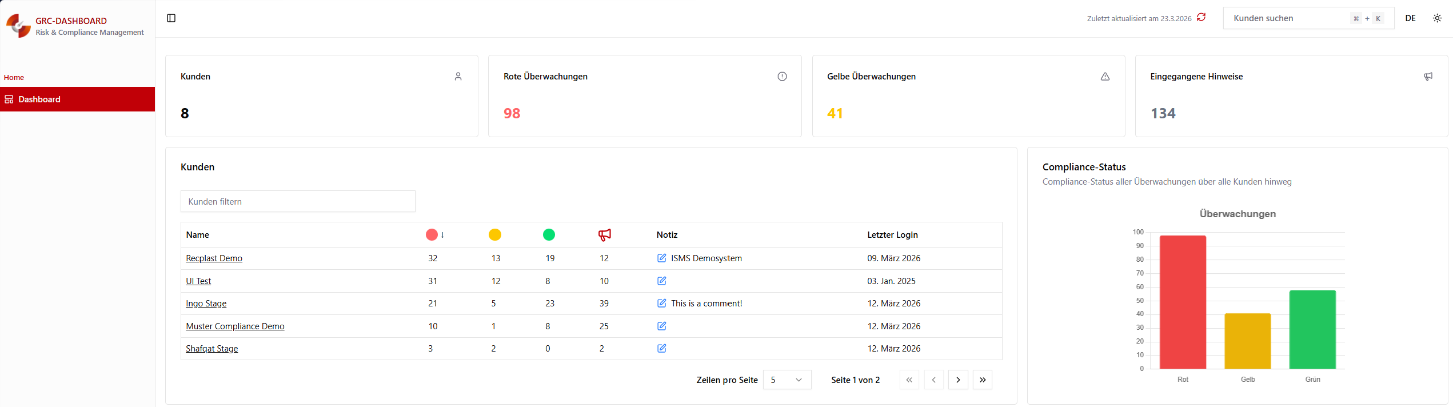Open Dashboard in the sidebar
The height and width of the screenshot is (407, 1453).
[77, 99]
